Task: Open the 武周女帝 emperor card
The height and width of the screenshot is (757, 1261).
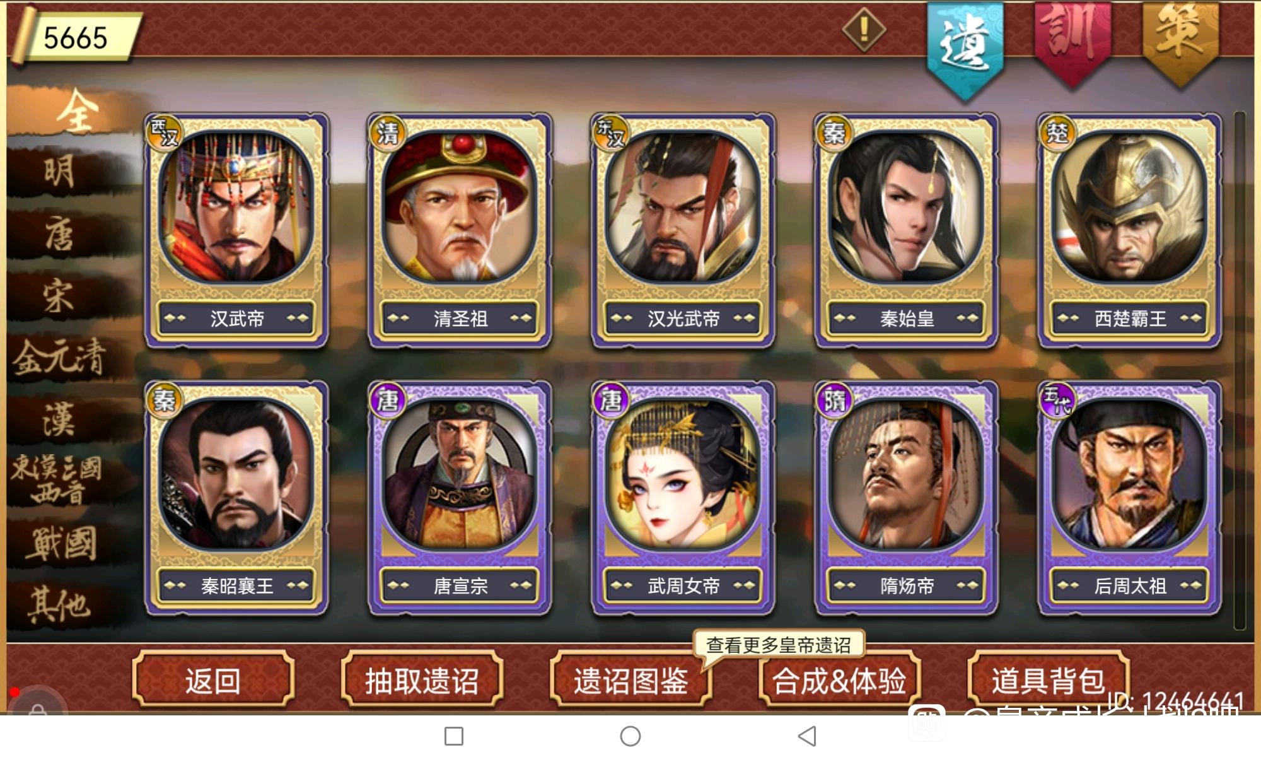Action: click(x=683, y=498)
